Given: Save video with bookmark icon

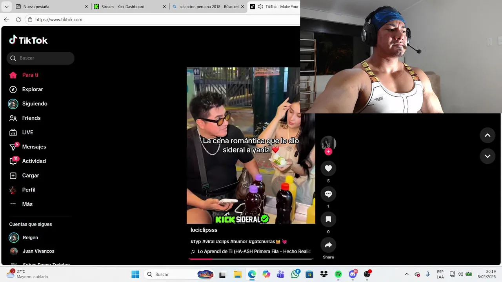Looking at the screenshot, I should (328, 219).
